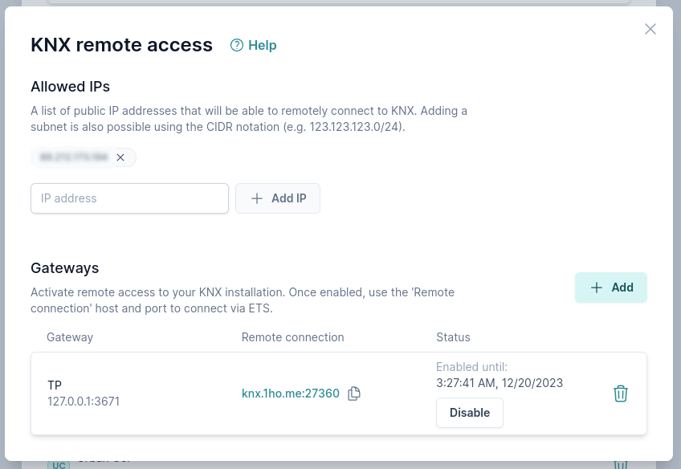Click the Status column header
The width and height of the screenshot is (681, 469).
[453, 337]
